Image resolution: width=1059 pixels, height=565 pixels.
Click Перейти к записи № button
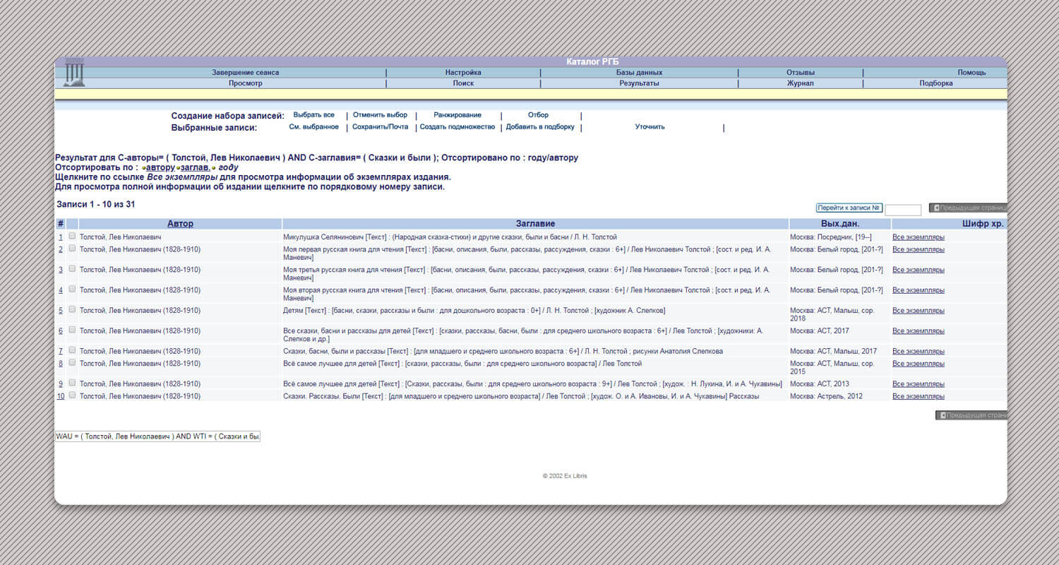click(x=849, y=208)
